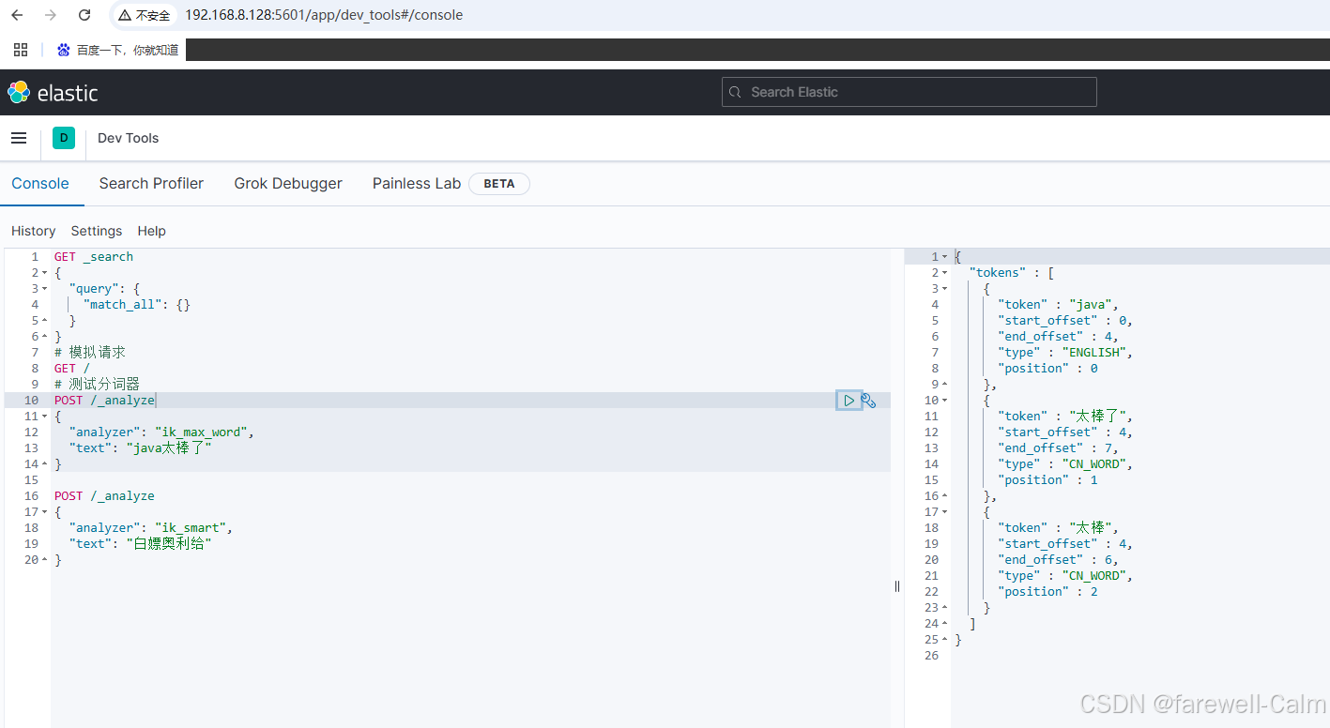Click the "ik_smart" analyzer value

pos(191,528)
